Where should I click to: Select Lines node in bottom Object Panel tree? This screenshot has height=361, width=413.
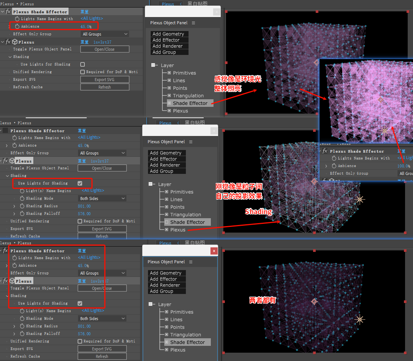point(176,320)
